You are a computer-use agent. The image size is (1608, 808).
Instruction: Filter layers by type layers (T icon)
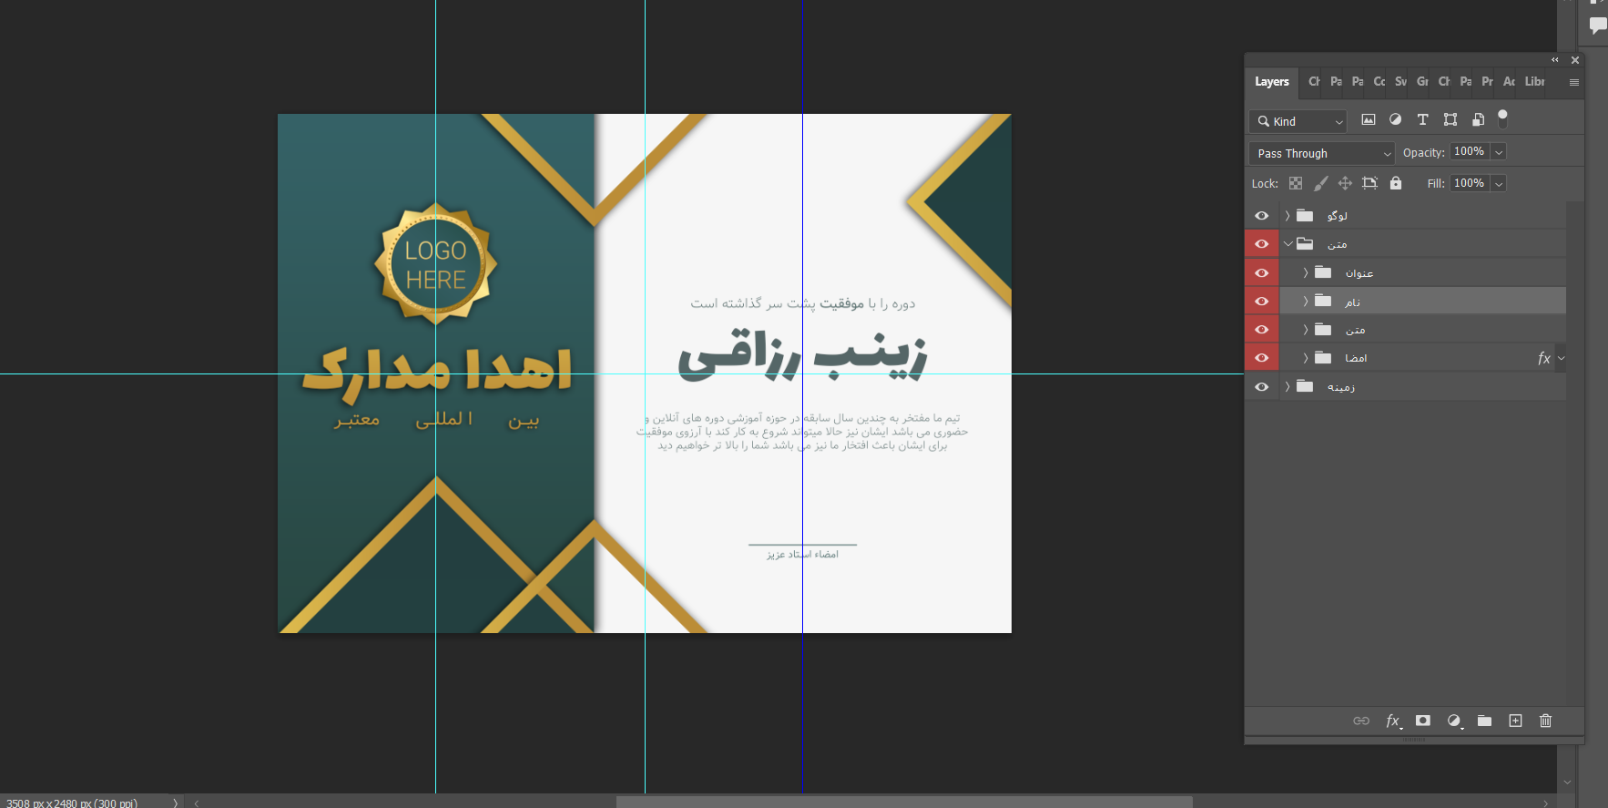pyautogui.click(x=1423, y=119)
